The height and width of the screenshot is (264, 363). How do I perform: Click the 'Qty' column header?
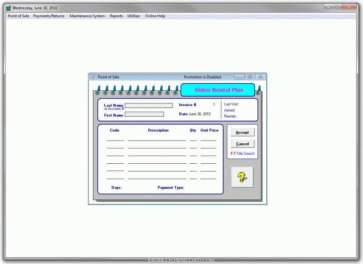pos(193,130)
